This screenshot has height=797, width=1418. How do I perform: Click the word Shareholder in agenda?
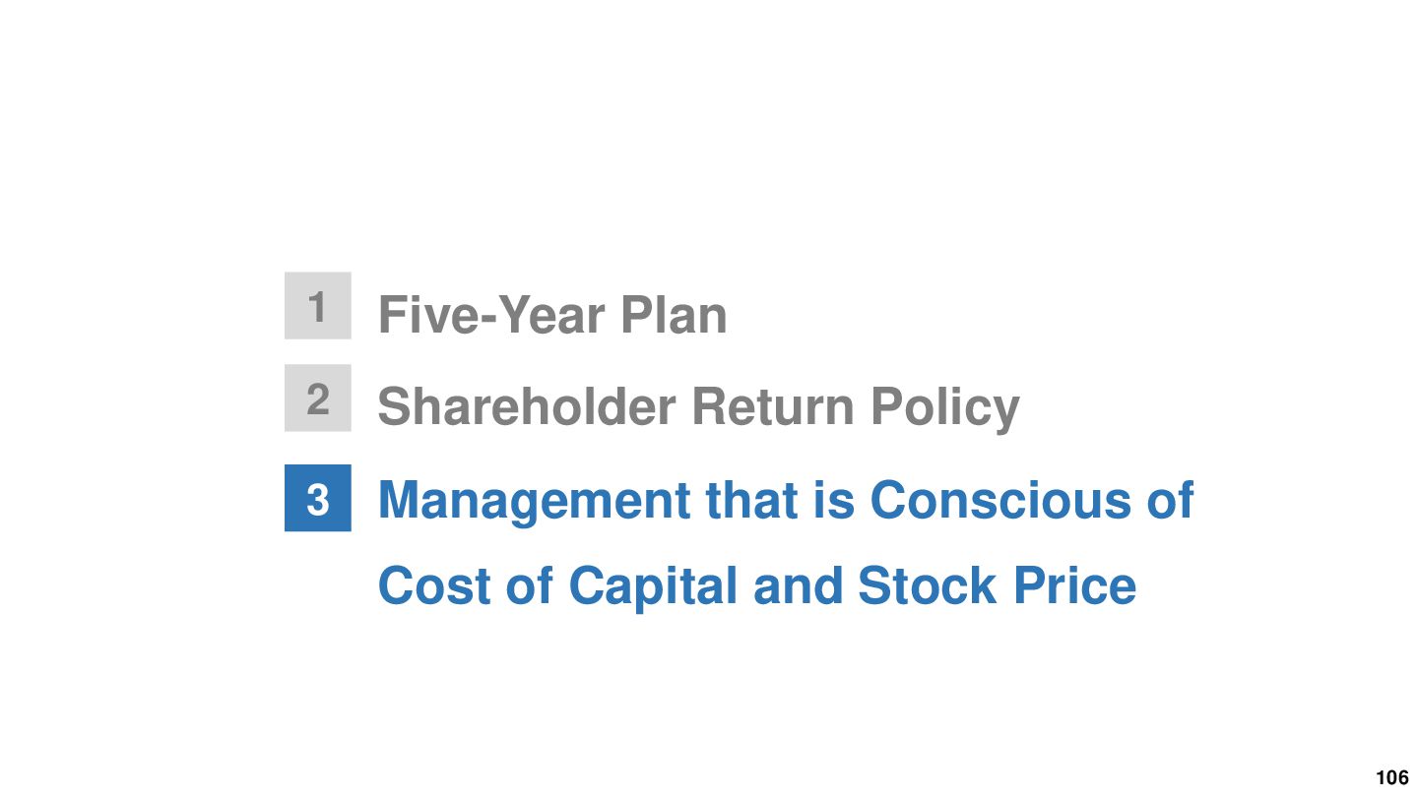[x=526, y=406]
